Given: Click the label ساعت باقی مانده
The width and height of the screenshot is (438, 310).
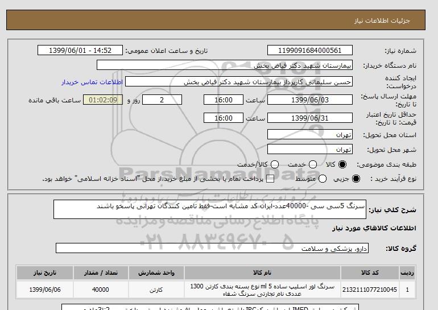Looking at the screenshot, I should click(55, 100).
